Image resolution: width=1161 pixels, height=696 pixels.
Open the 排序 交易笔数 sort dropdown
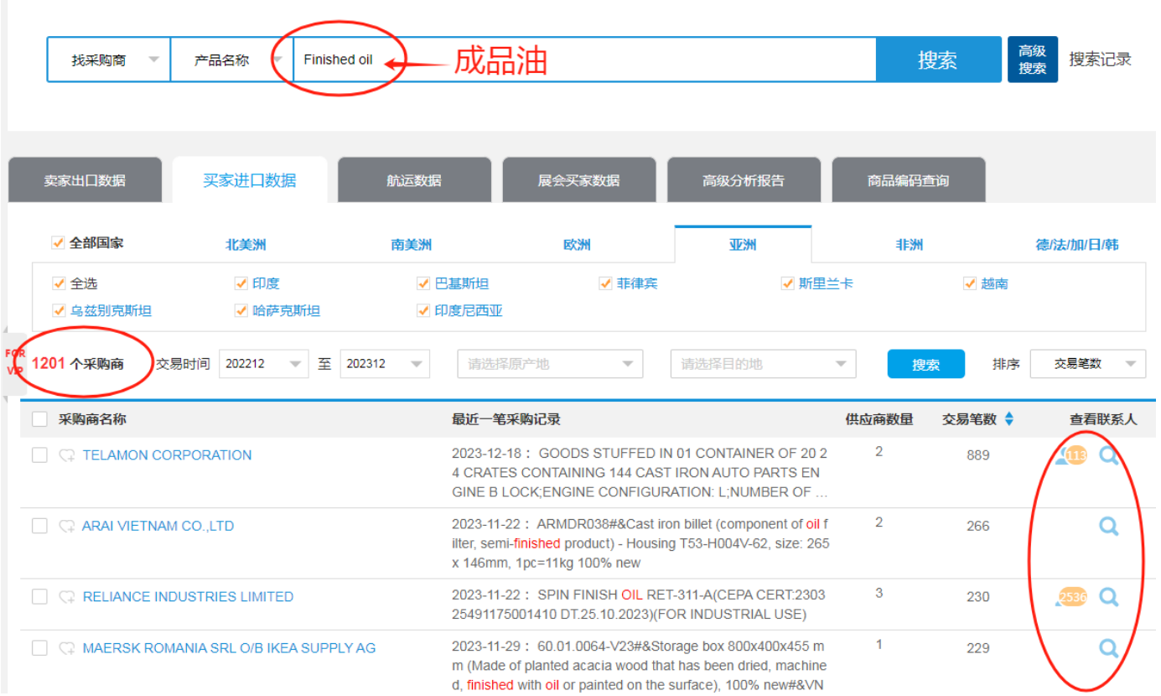(x=1086, y=364)
